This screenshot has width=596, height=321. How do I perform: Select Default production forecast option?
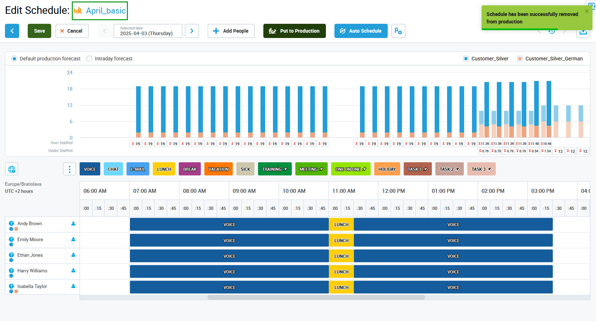click(14, 59)
